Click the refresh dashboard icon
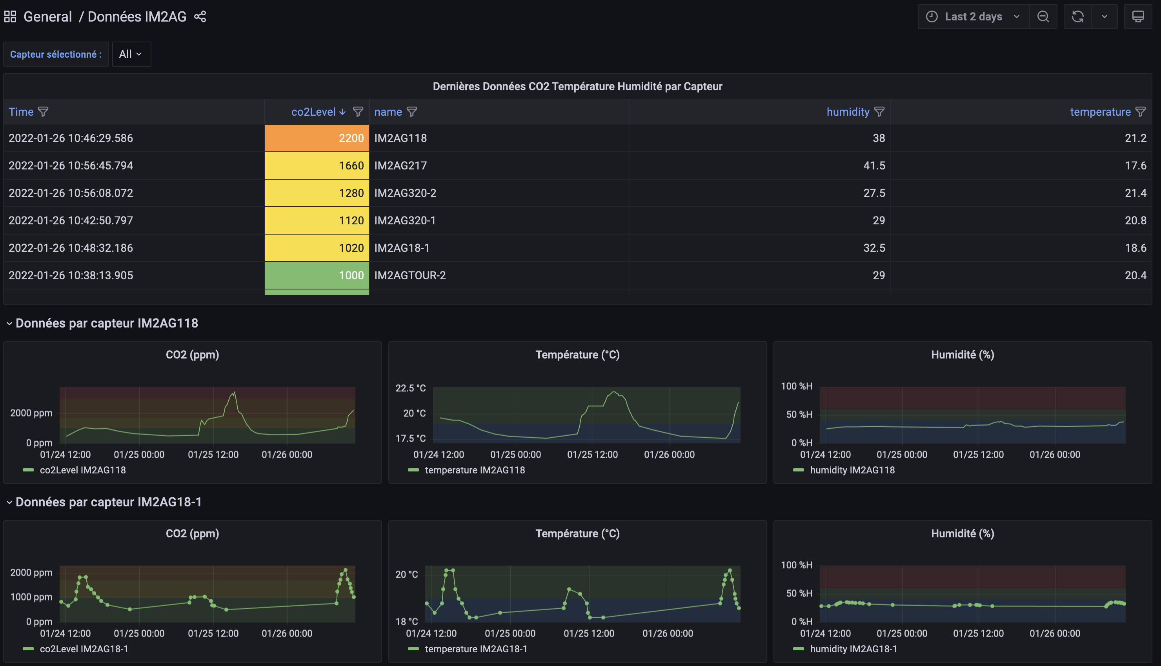Image resolution: width=1161 pixels, height=666 pixels. click(1078, 16)
